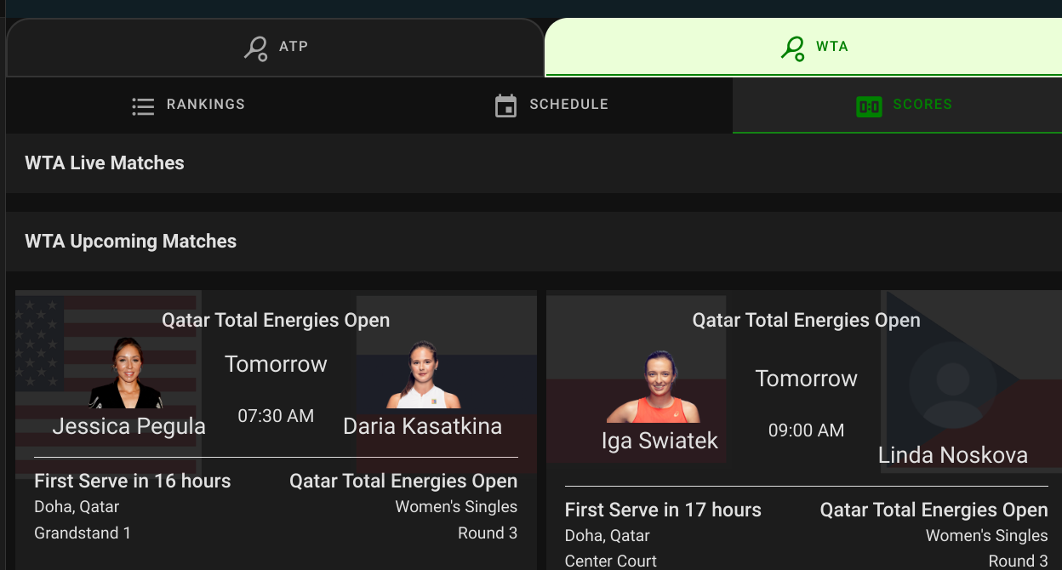Click 'First Serve in 16 hours'
Image resolution: width=1062 pixels, height=570 pixels.
tap(133, 481)
